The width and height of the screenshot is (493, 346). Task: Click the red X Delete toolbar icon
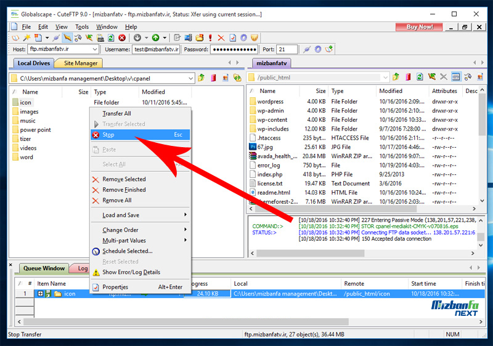(221, 38)
